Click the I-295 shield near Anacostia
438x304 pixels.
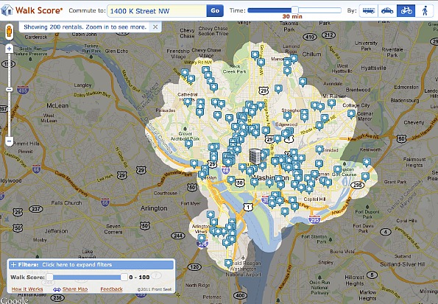[x=314, y=219]
